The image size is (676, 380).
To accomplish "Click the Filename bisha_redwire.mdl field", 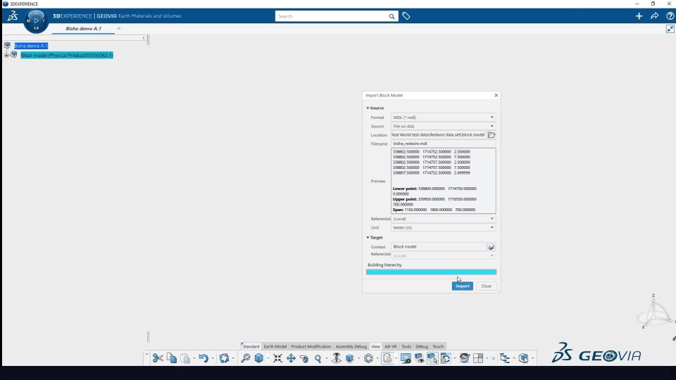I will click(x=443, y=144).
